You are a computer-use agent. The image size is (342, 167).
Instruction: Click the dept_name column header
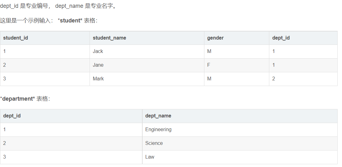click(x=240, y=116)
